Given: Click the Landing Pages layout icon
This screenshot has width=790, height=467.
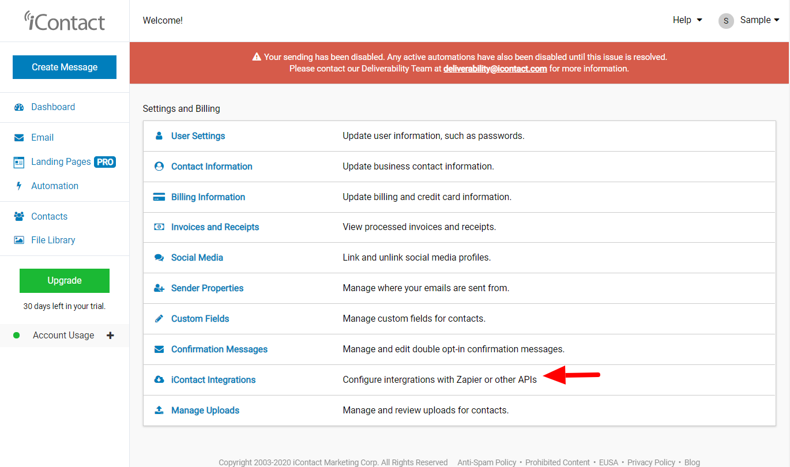Looking at the screenshot, I should (19, 162).
